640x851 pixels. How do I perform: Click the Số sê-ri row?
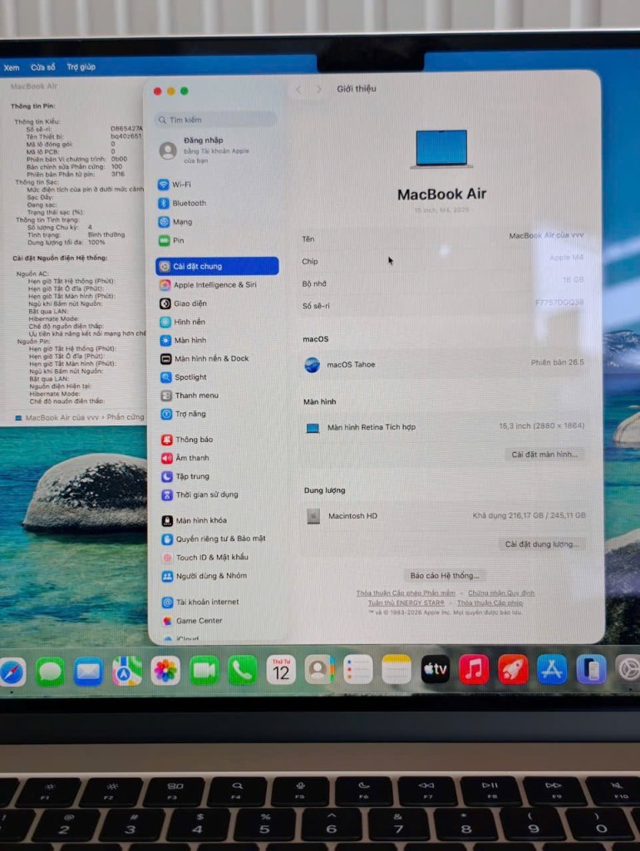click(x=444, y=304)
